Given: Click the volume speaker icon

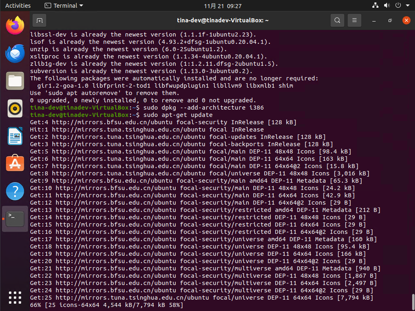Looking at the screenshot, I should (387, 6).
